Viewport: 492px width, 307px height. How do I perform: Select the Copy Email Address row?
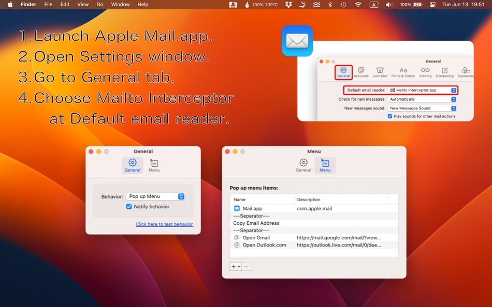(314, 223)
